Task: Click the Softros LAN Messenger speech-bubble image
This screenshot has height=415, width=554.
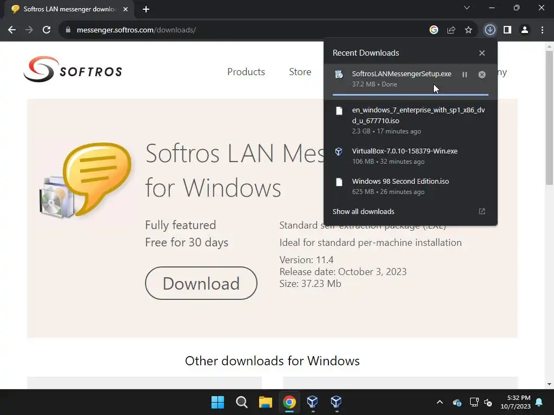Action: 85,180
